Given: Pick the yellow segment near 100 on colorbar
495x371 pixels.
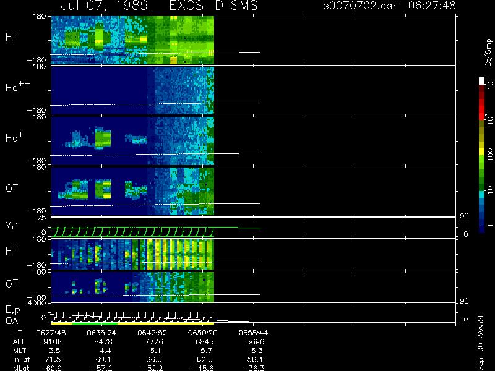Looking at the screenshot, I should 482,152.
